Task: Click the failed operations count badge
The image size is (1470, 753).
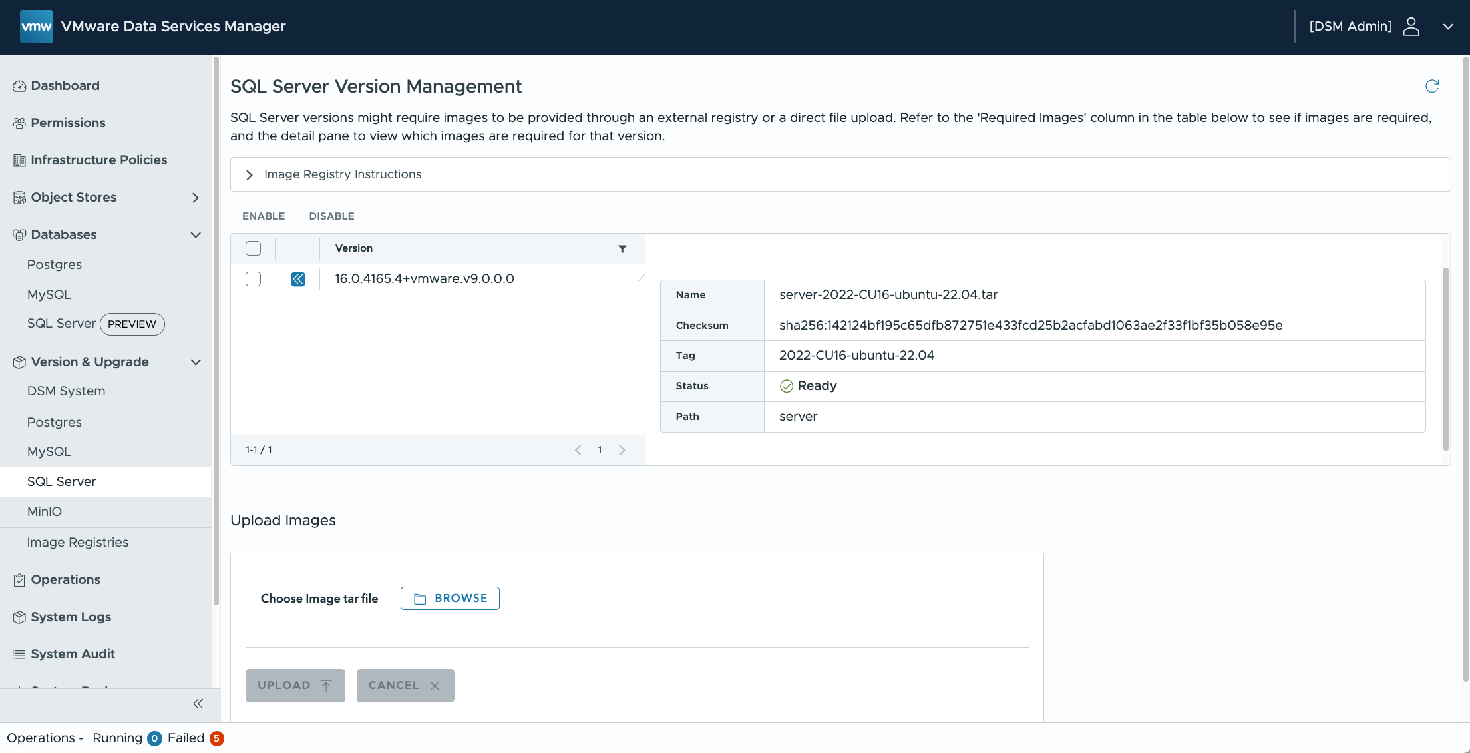Action: click(x=216, y=738)
